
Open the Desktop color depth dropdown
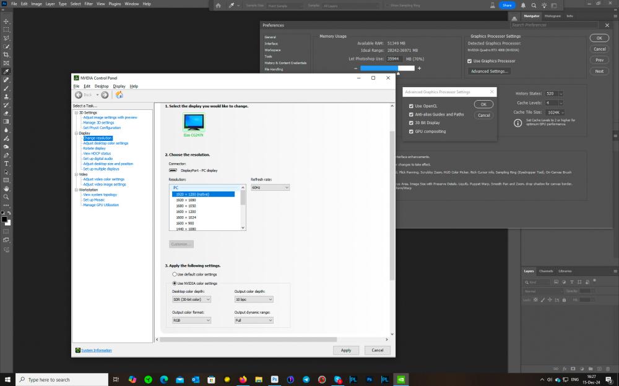click(191, 300)
